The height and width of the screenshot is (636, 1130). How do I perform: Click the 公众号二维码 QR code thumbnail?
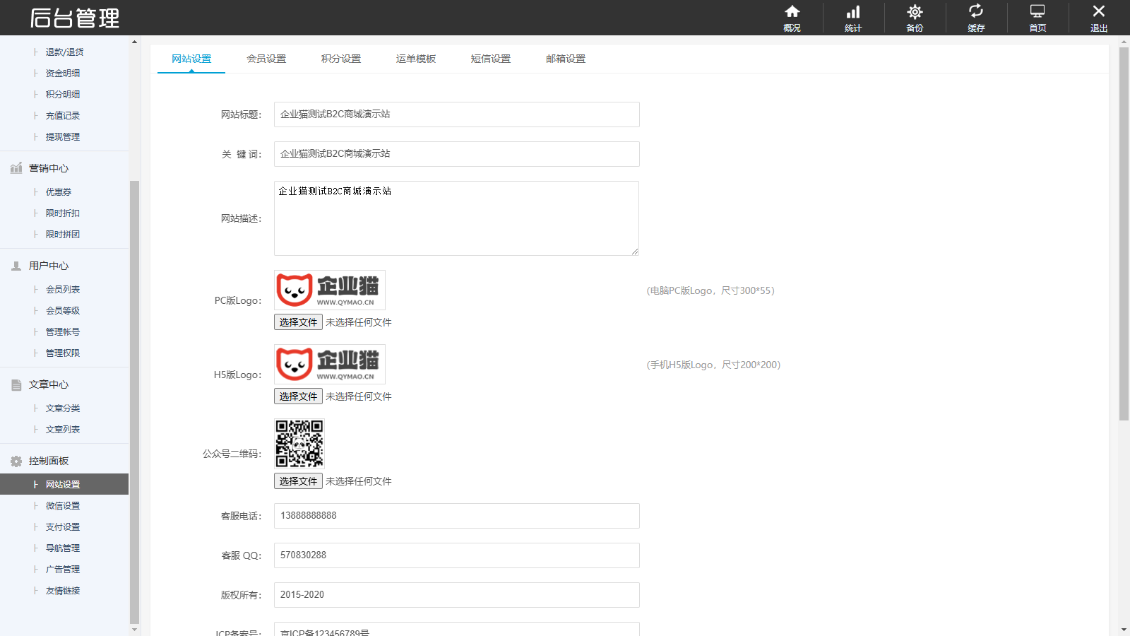click(299, 444)
